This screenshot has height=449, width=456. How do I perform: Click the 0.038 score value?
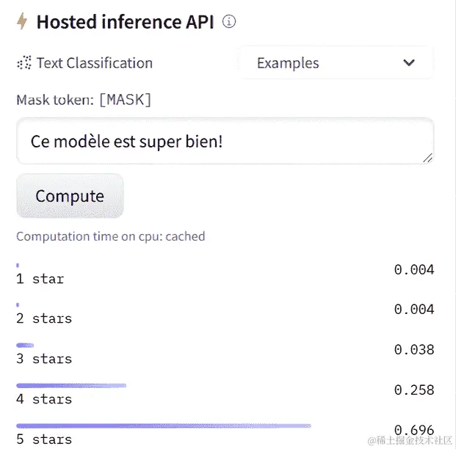414,350
